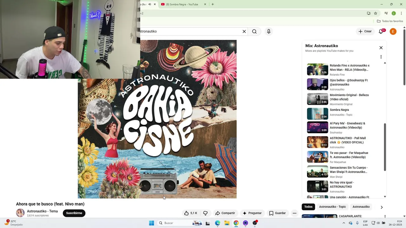
Task: Open Chrome three-dot menu
Action: click(401, 13)
